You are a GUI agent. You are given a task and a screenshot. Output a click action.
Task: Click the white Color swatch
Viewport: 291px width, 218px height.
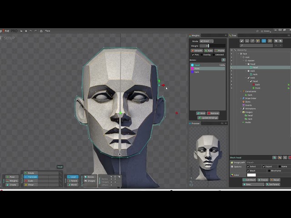pyautogui.click(x=251, y=175)
